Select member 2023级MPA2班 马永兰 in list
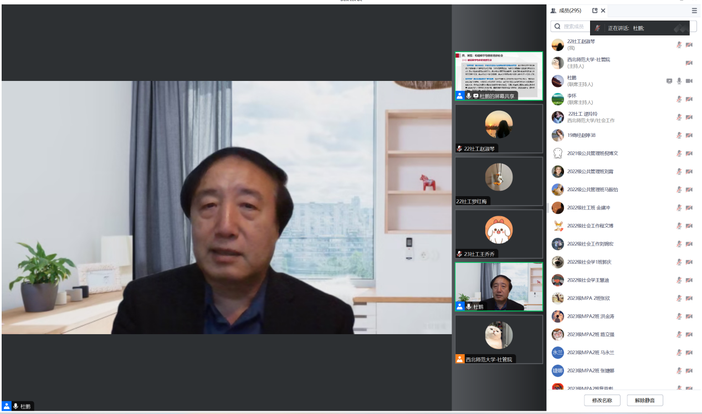Screen dimensions: 702x414 point(590,352)
